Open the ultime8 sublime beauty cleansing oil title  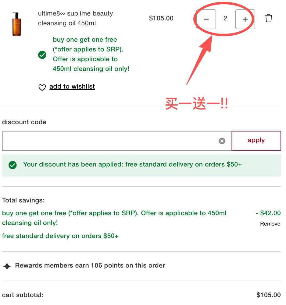[75, 18]
